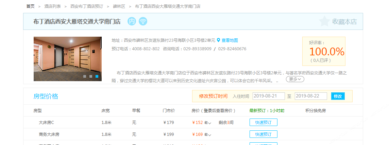Click the 100.0% rating value
This screenshot has width=391, height=145.
327,52
